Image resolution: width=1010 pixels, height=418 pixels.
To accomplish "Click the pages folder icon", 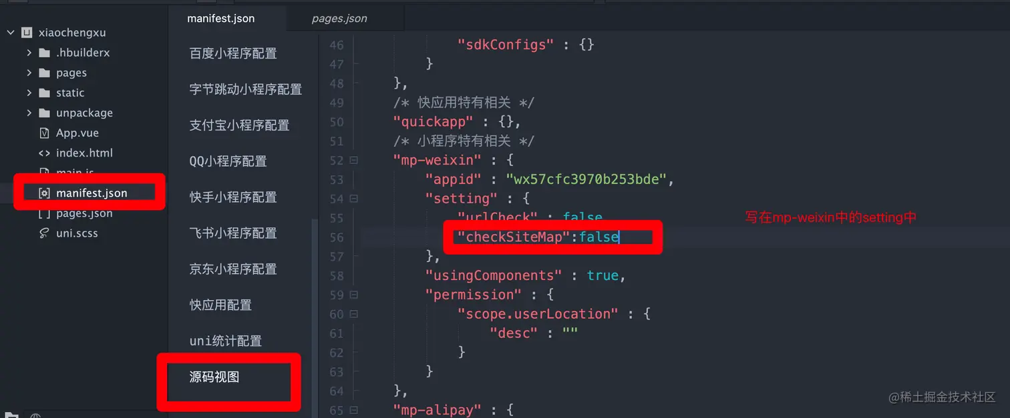I will 44,73.
